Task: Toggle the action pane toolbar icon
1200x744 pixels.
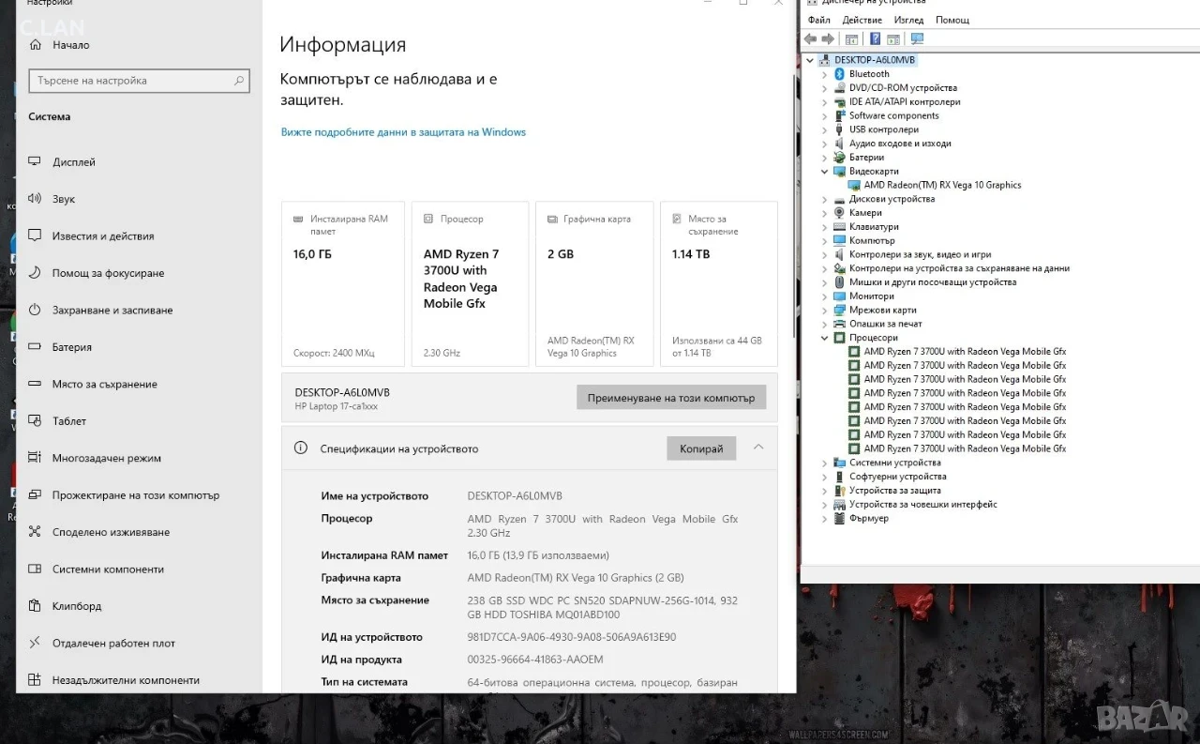Action: (893, 39)
